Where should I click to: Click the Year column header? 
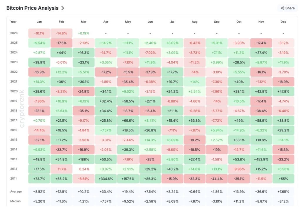(14, 22)
